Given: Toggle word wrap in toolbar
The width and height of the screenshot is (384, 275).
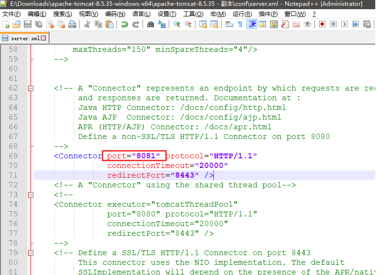Looking at the screenshot, I should (229, 24).
